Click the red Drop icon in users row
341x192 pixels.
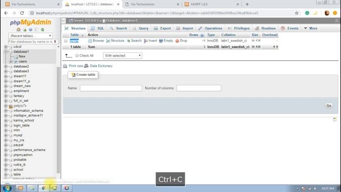tap(177, 41)
